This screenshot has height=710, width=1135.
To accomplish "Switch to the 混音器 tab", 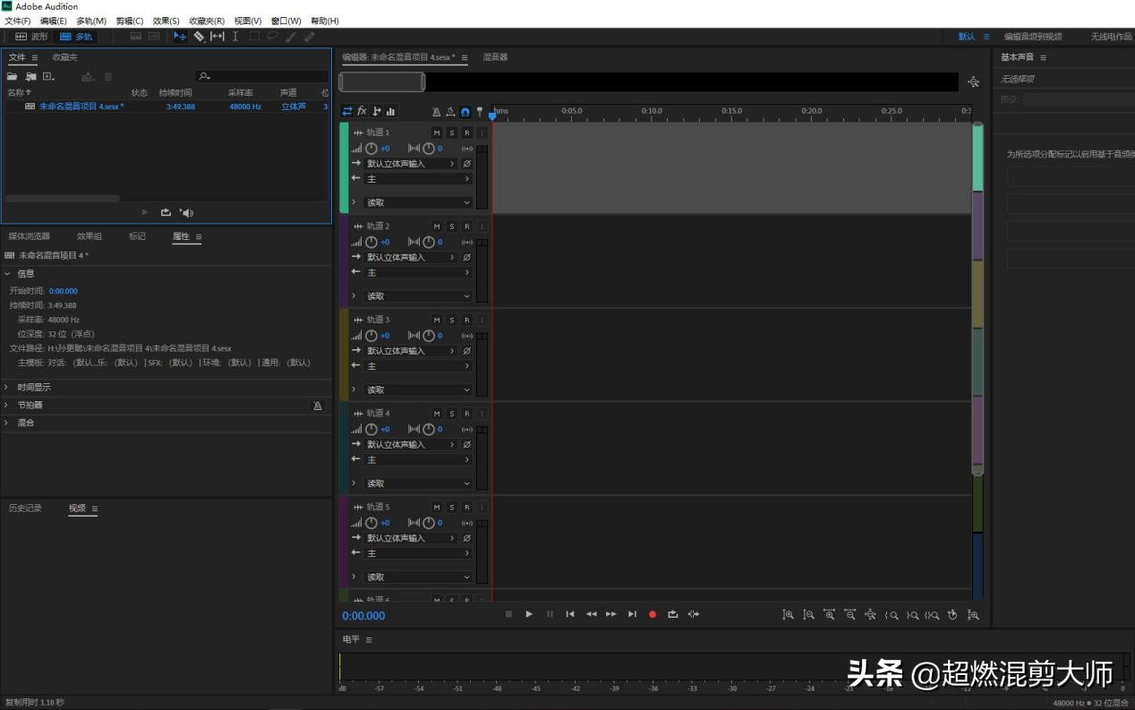I will (x=495, y=57).
